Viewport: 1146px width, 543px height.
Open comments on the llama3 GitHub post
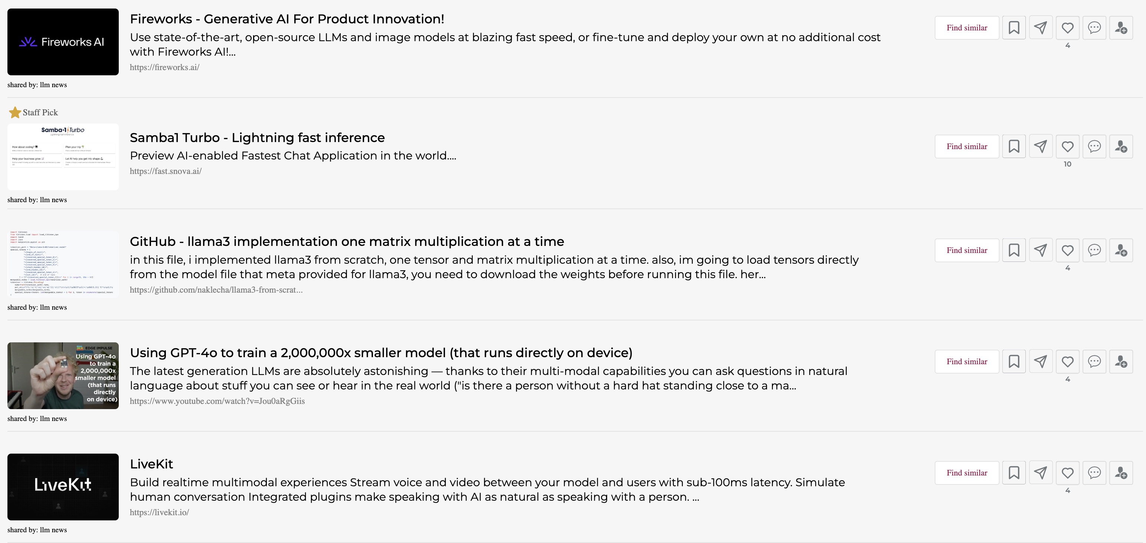[1094, 250]
